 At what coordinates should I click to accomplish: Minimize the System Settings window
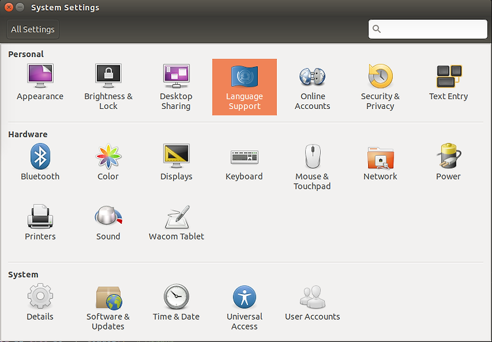coord(20,7)
